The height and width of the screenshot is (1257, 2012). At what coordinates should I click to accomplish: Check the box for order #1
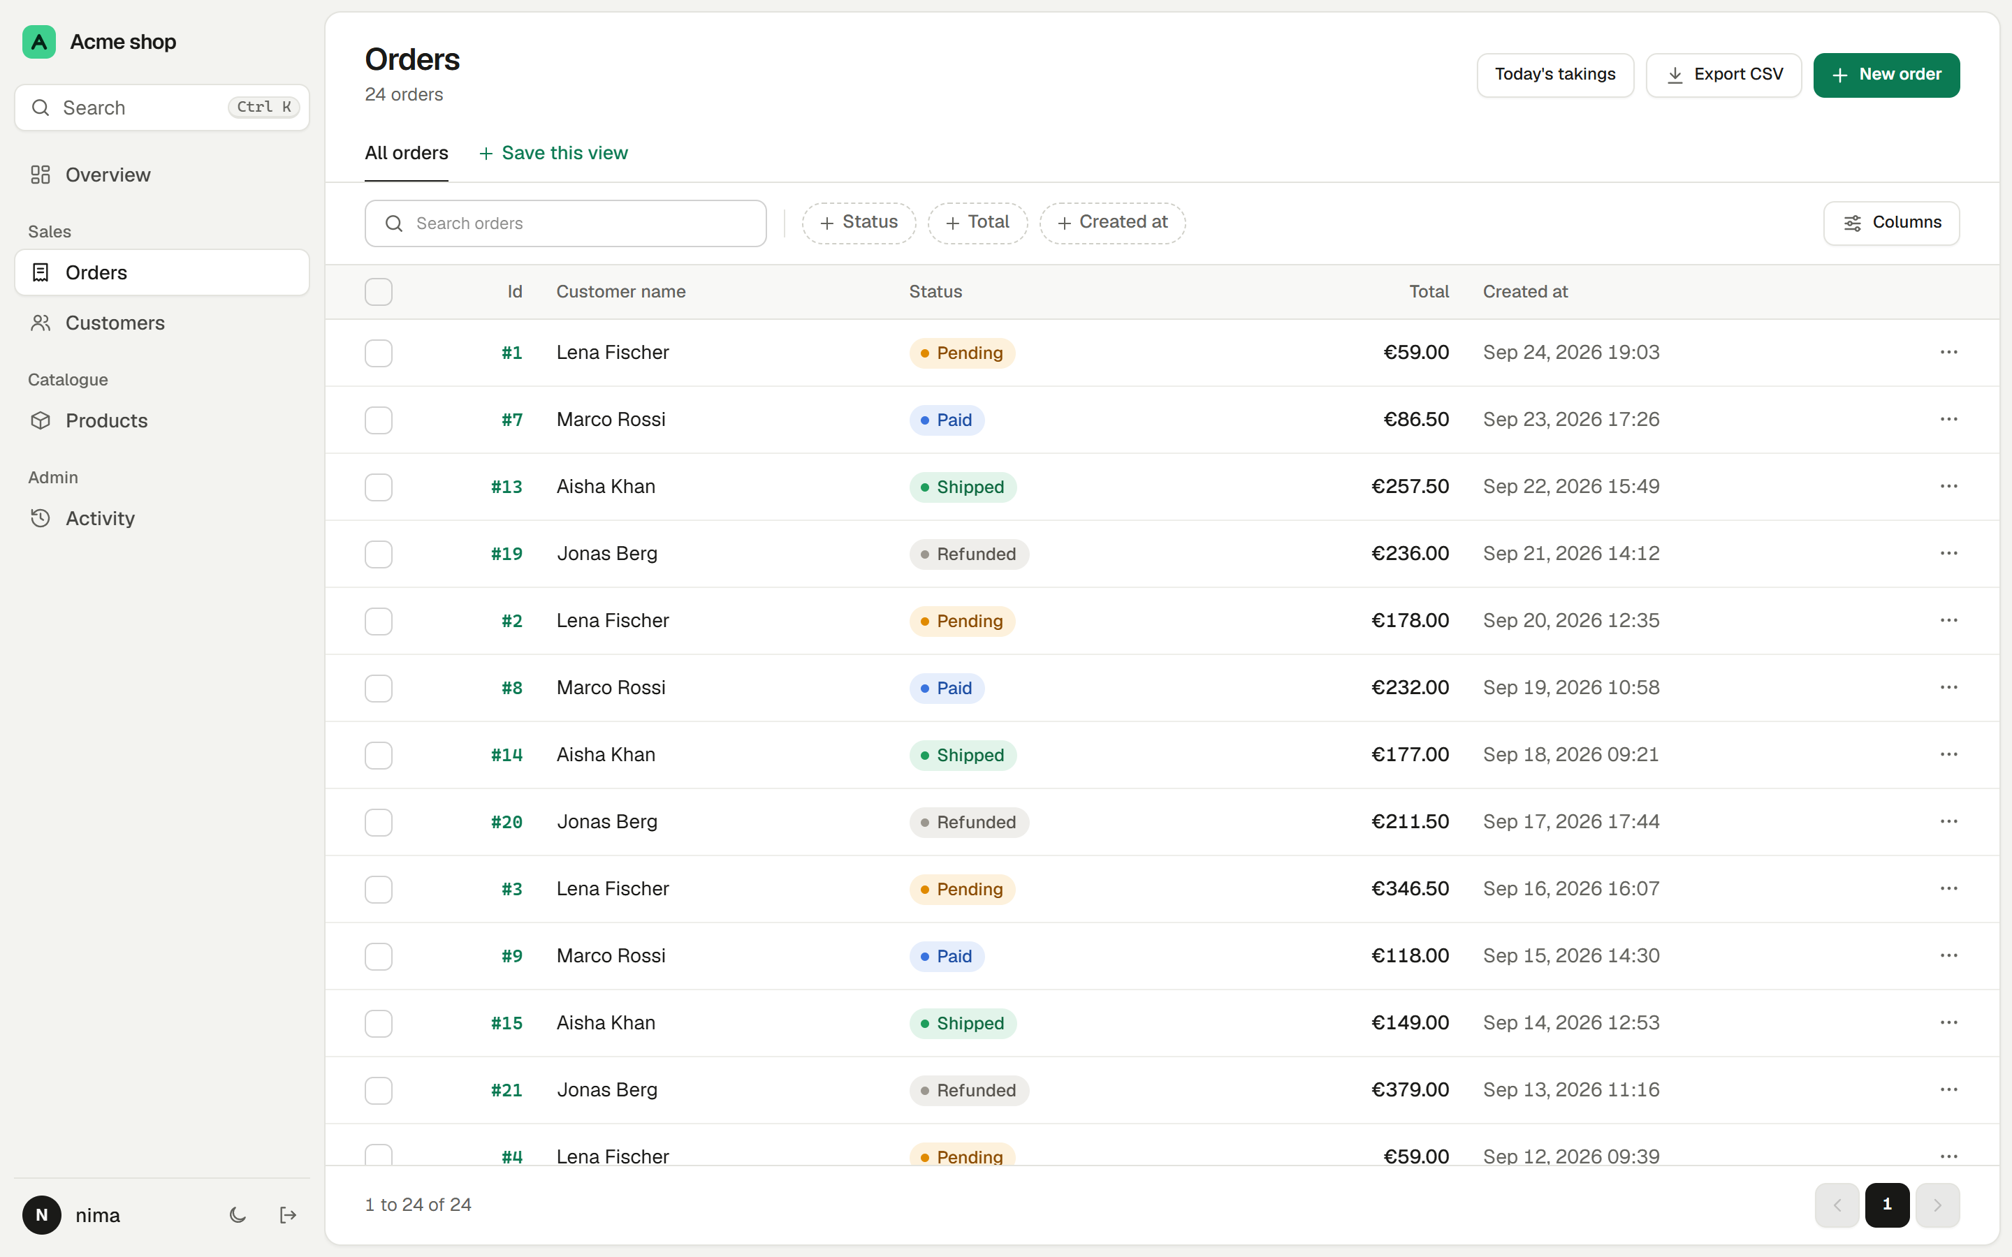pos(378,353)
